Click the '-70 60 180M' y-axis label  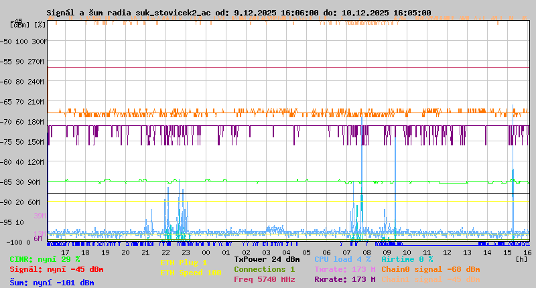[x=23, y=123]
